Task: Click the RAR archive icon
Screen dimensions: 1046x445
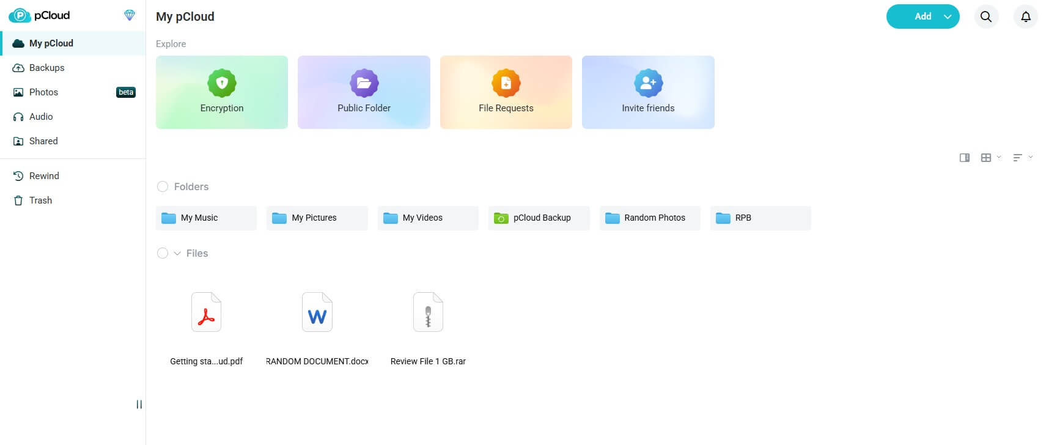Action: pos(428,312)
